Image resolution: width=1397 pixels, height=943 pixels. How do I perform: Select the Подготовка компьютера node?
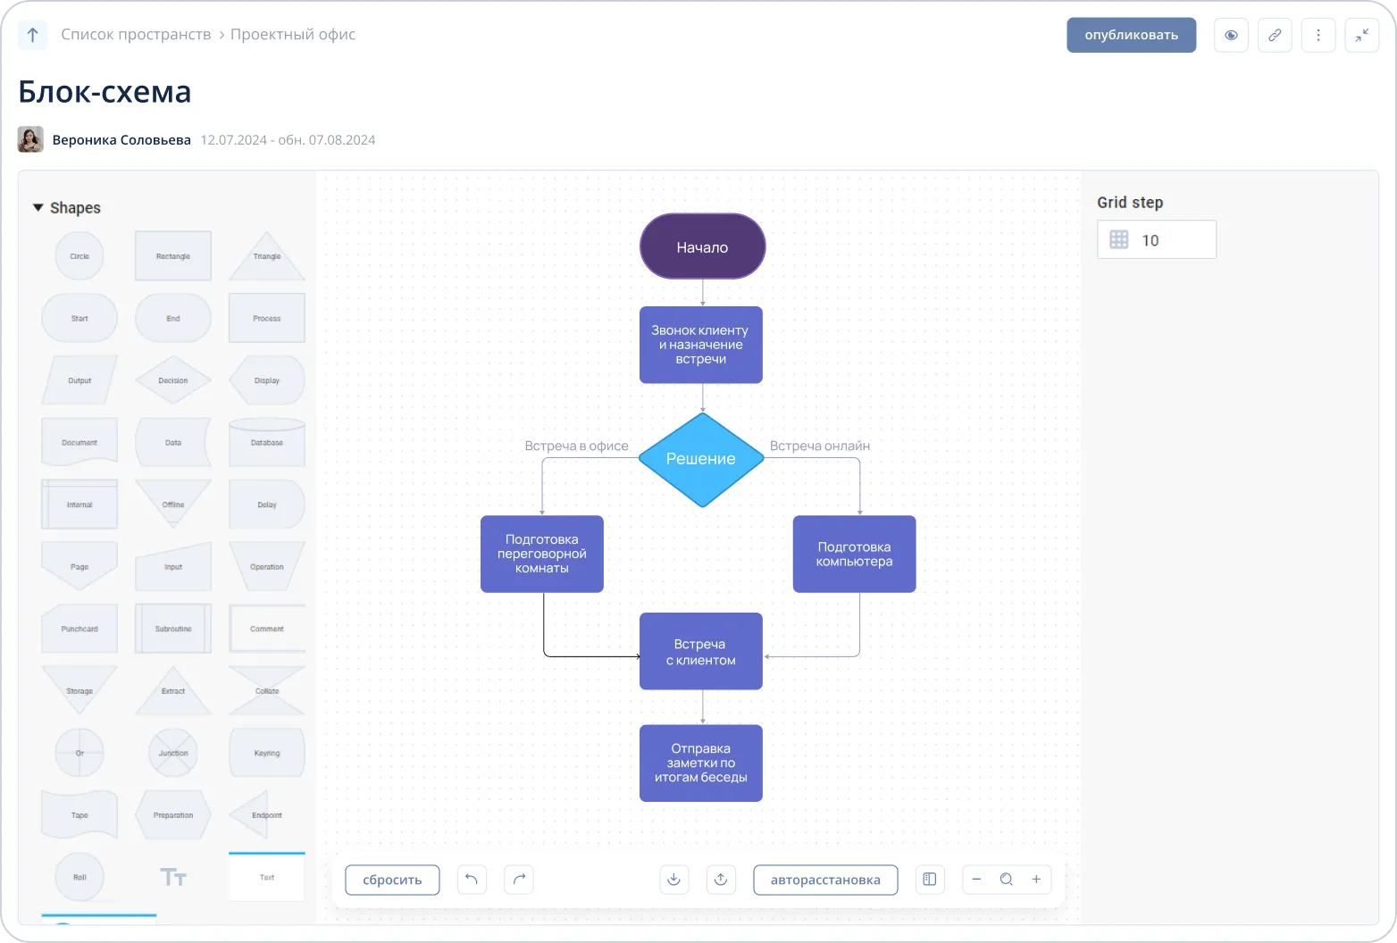pyautogui.click(x=854, y=554)
